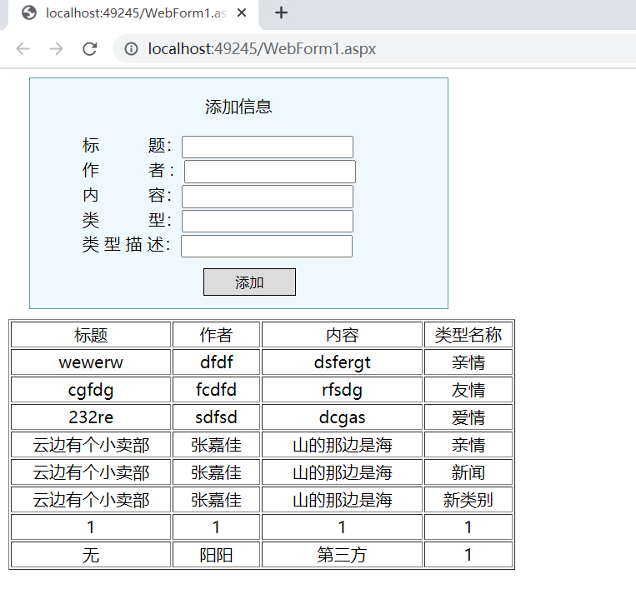
Task: Click the 作者 column header
Action: pyautogui.click(x=216, y=335)
